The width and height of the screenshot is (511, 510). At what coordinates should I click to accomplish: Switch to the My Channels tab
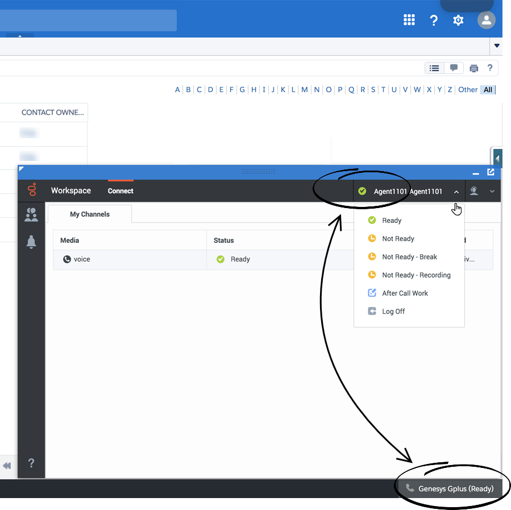(90, 214)
